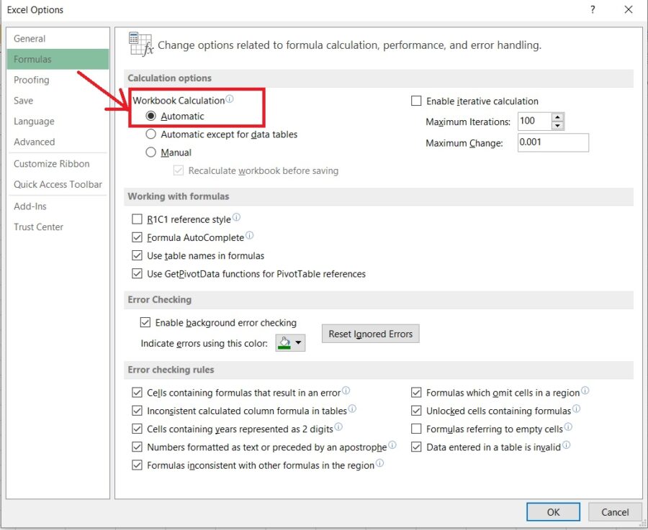Click info icon for formulas resulting in error
Screen dimensions: 648x530
tap(346, 390)
